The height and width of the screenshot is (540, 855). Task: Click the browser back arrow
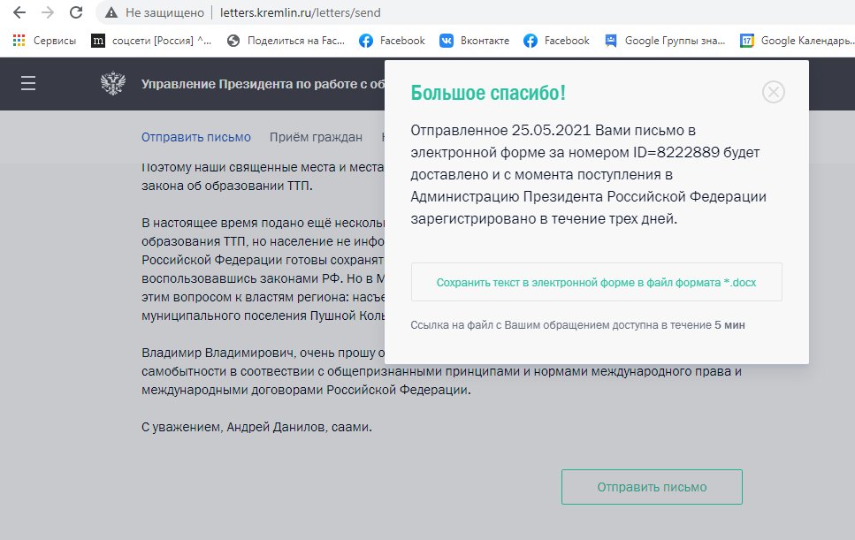pos(19,13)
